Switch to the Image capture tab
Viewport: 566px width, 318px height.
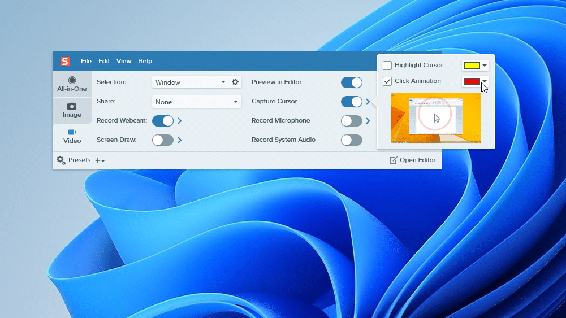pyautogui.click(x=72, y=110)
